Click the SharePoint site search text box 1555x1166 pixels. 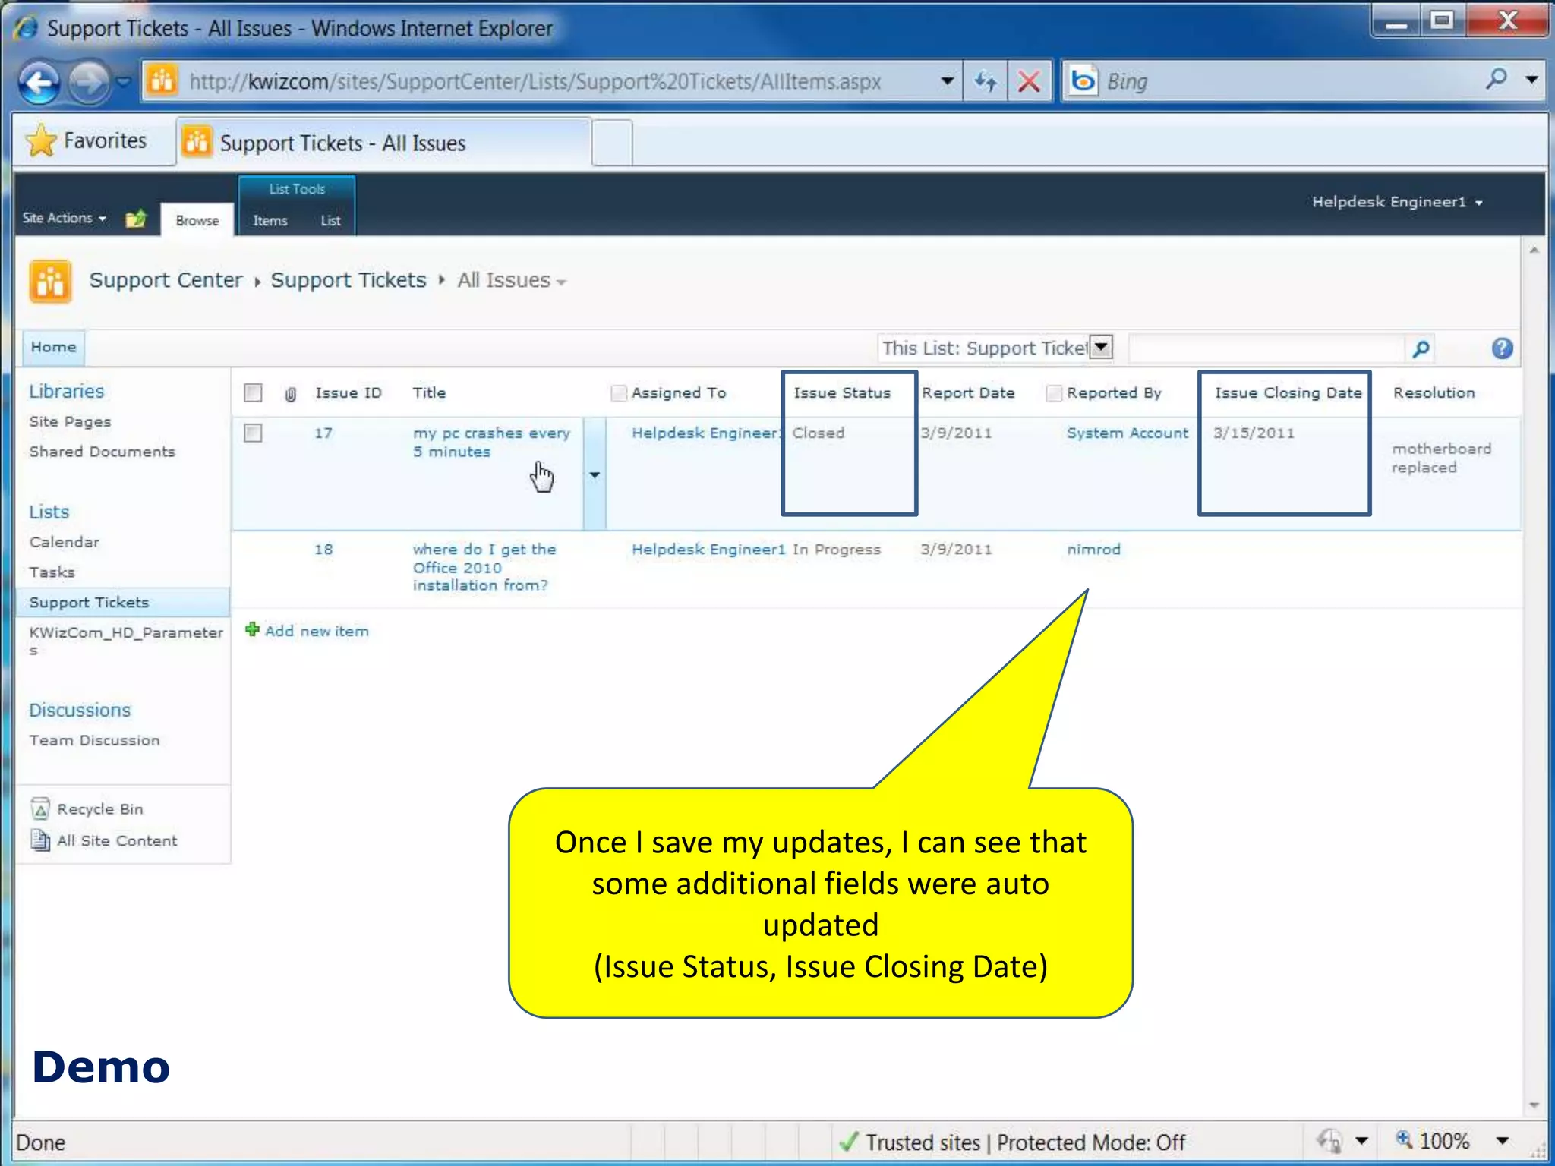point(1266,348)
